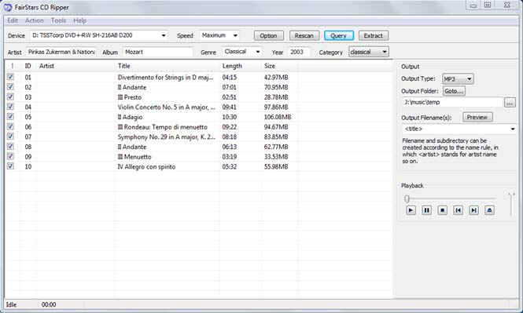
Task: Open the Device drive dropdown
Action: 164,35
